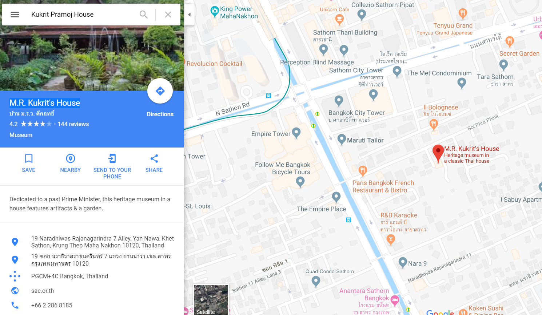542x315 pixels.
Task: Select the Anantara Sathorn hotel marker
Action: pos(395,300)
